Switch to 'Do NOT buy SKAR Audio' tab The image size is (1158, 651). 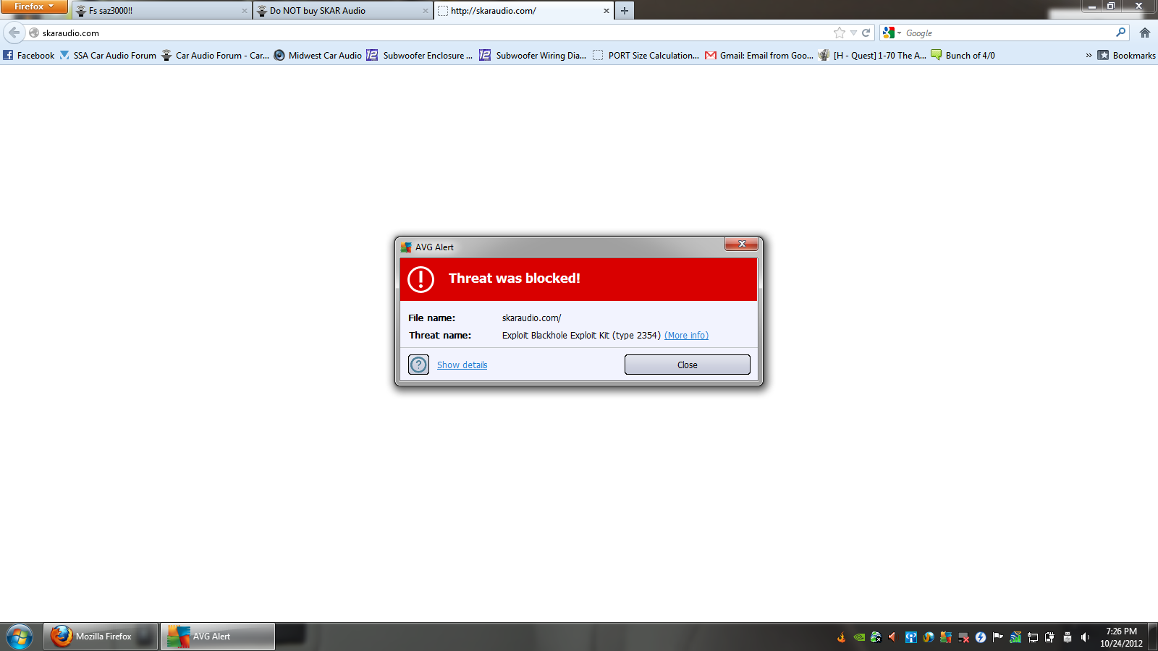click(342, 11)
